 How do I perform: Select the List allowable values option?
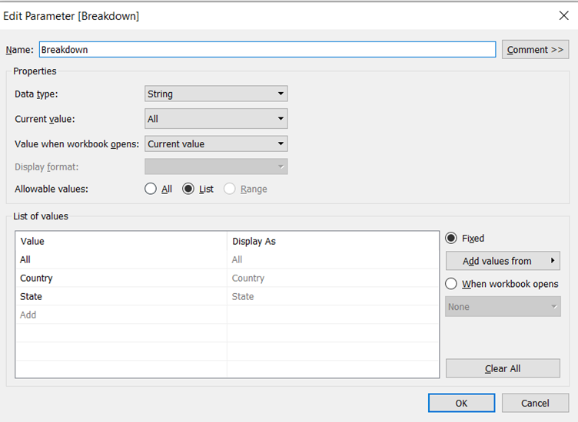(x=188, y=189)
